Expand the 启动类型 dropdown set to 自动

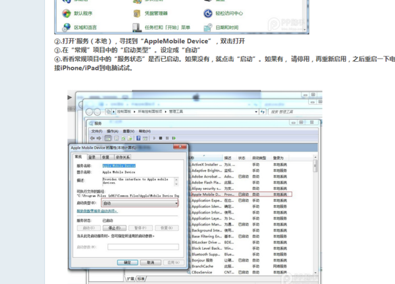140,203
